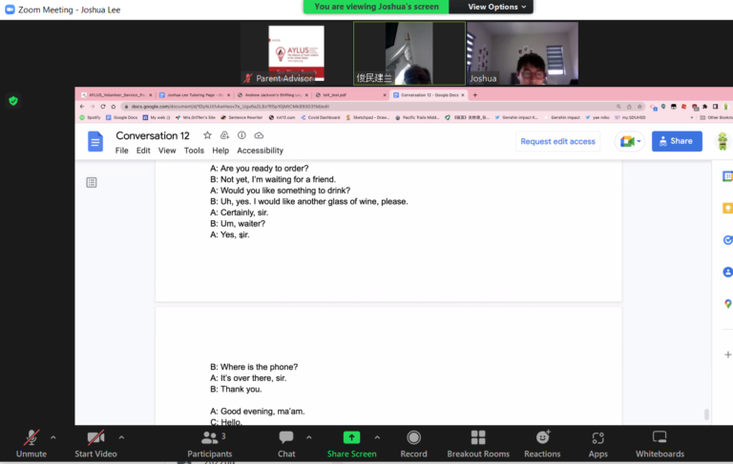Open Zoom Apps
The height and width of the screenshot is (464, 733).
tap(597, 444)
